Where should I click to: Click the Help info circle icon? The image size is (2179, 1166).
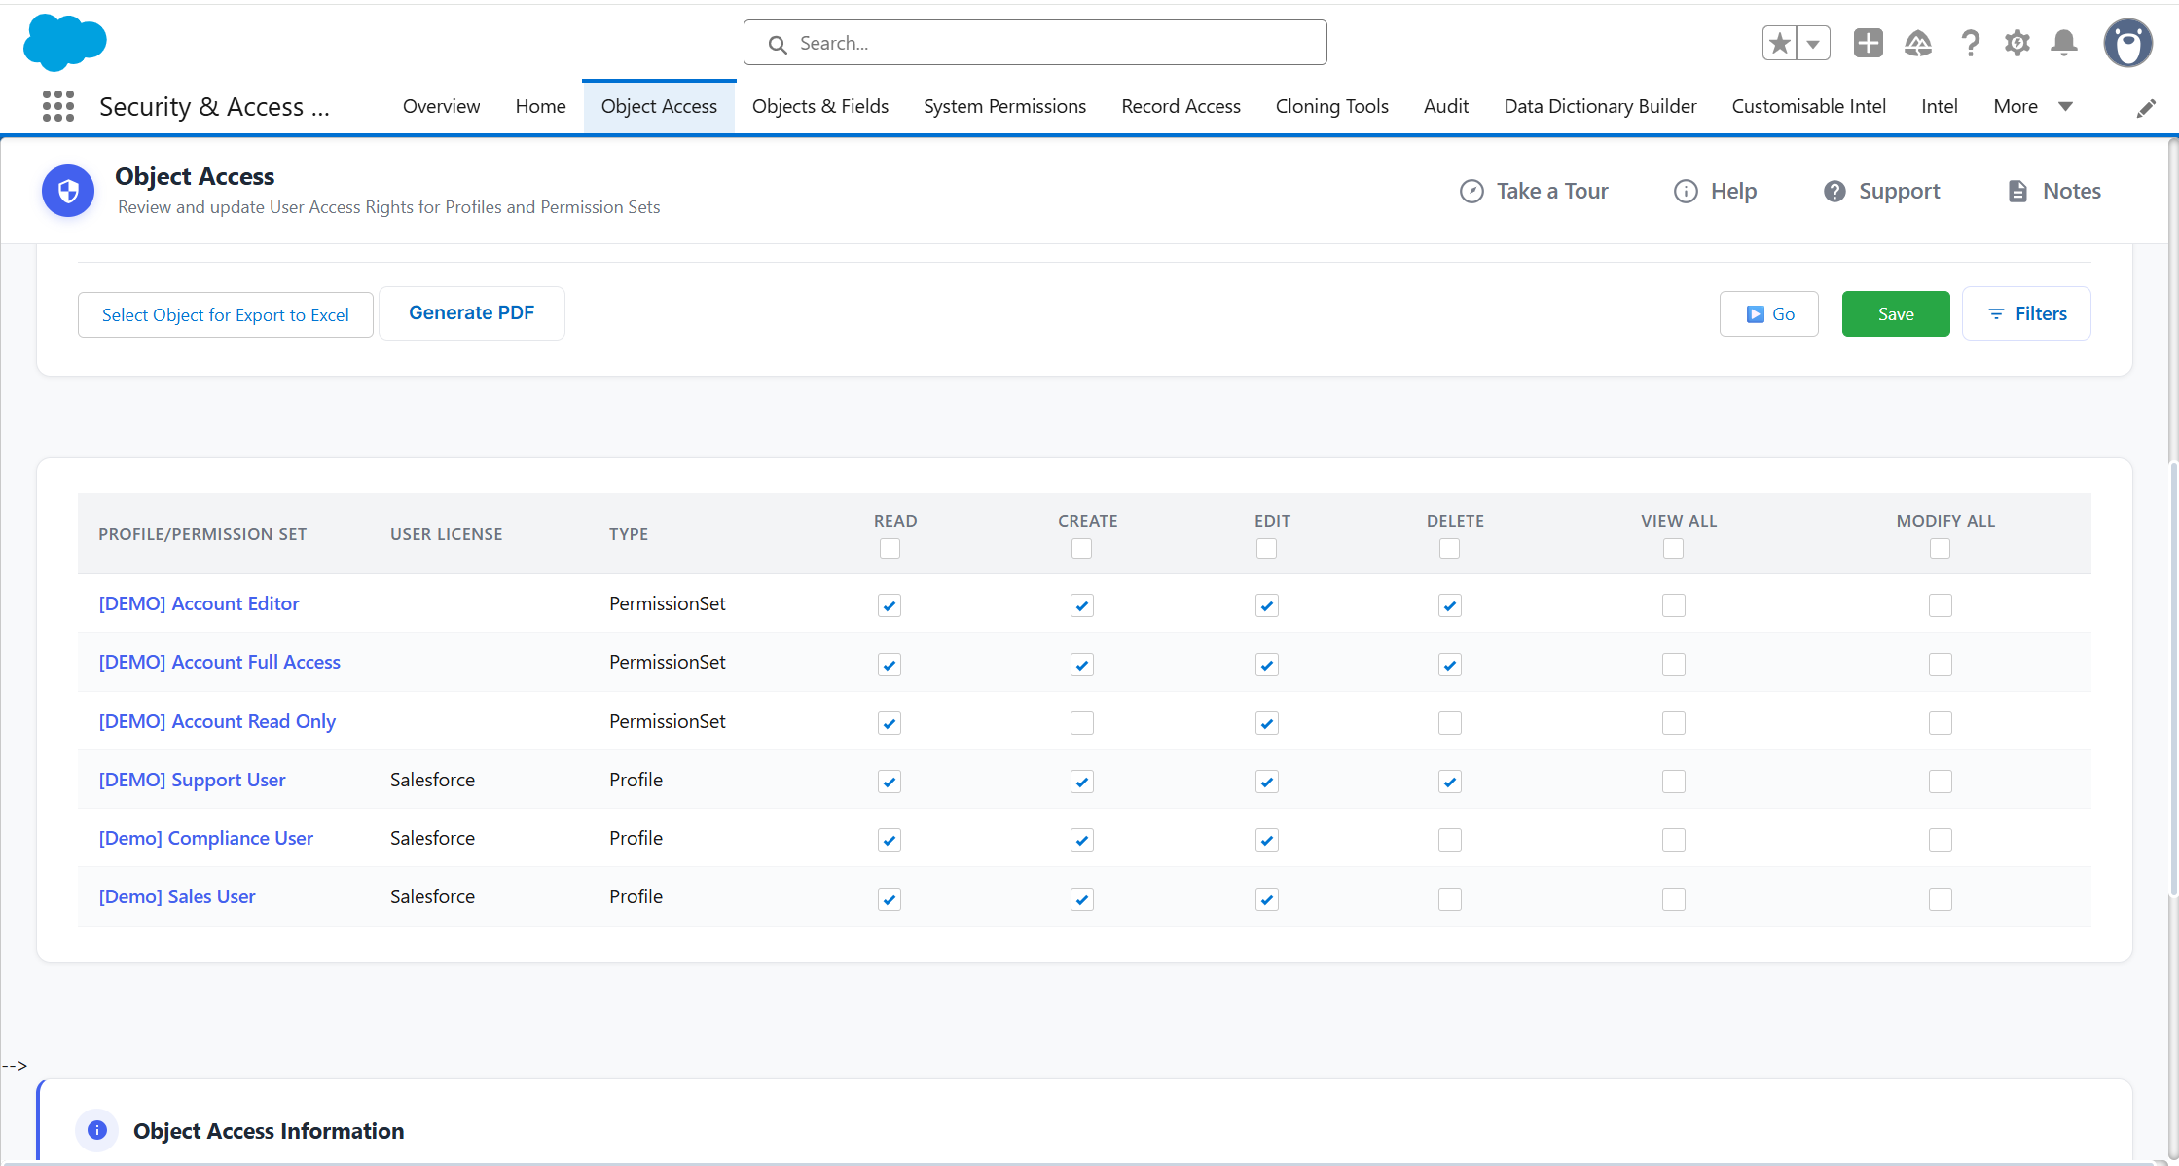1686,191
